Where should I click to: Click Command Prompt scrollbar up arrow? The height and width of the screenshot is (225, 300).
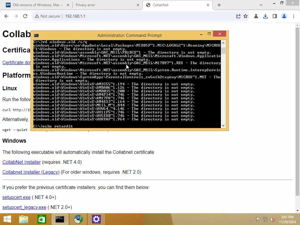(x=223, y=43)
